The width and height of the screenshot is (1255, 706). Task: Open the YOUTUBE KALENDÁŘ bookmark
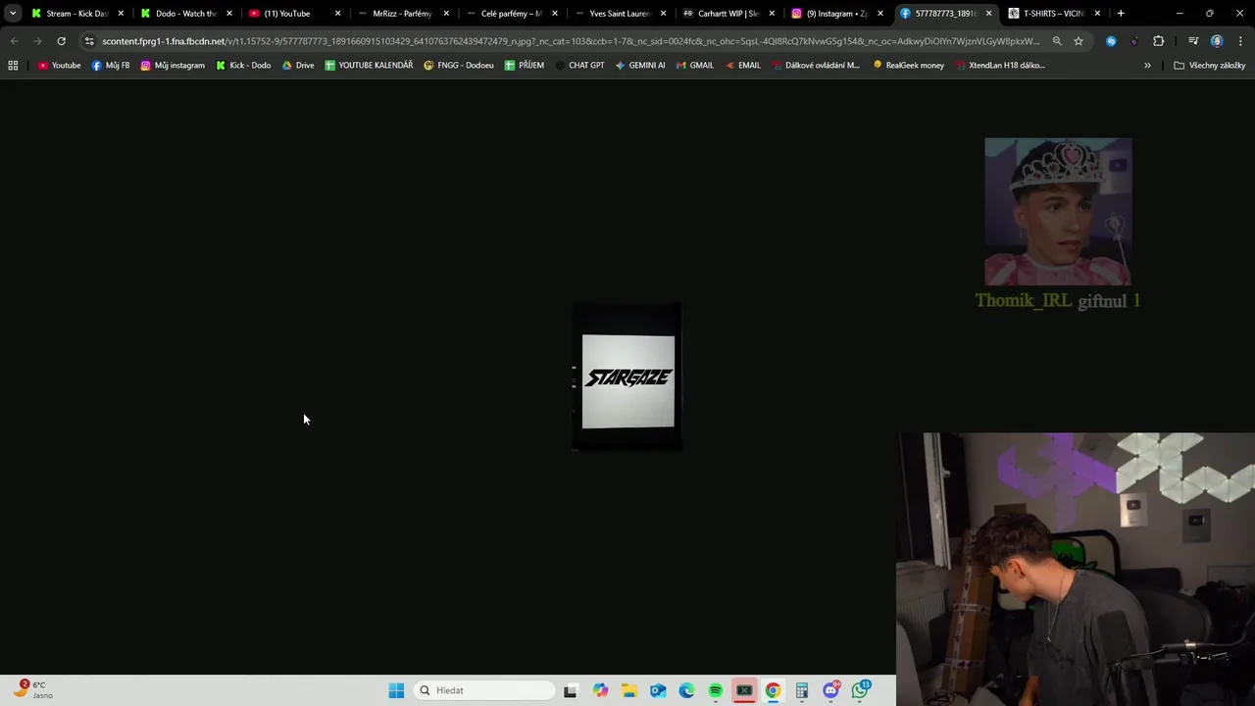pyautogui.click(x=369, y=66)
